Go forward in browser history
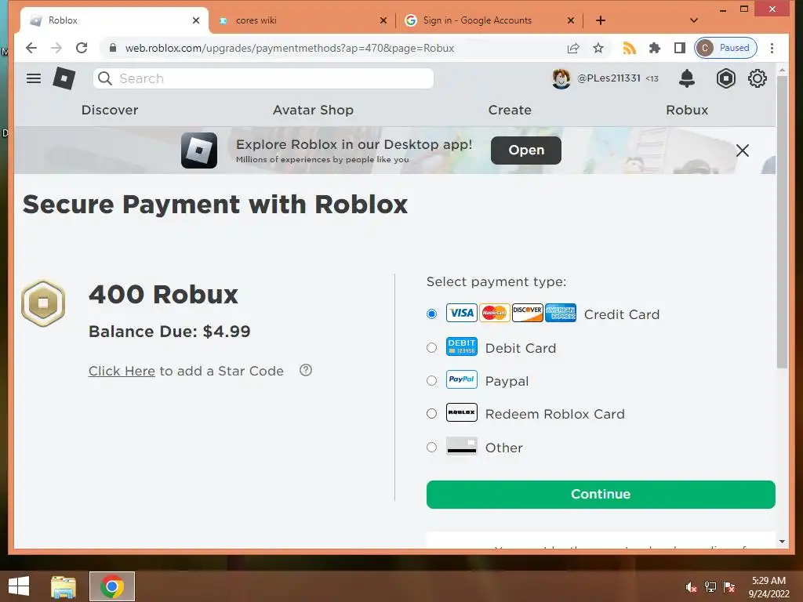This screenshot has width=803, height=602. 56,48
